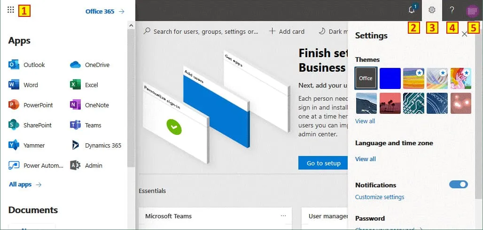483x230 pixels.
Task: Click the search box for users and groups
Action: (202, 31)
